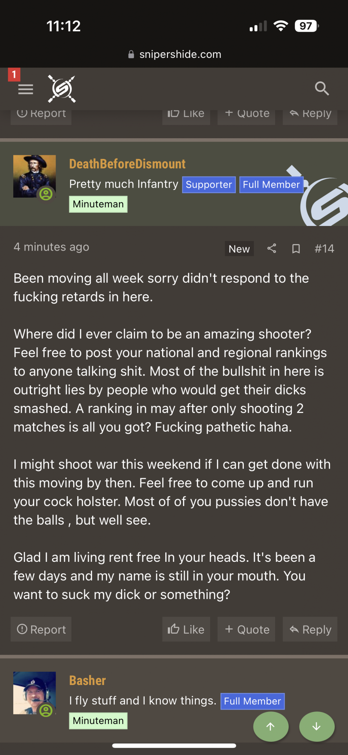Reply to DeathBeforeDismount's post

point(310,629)
